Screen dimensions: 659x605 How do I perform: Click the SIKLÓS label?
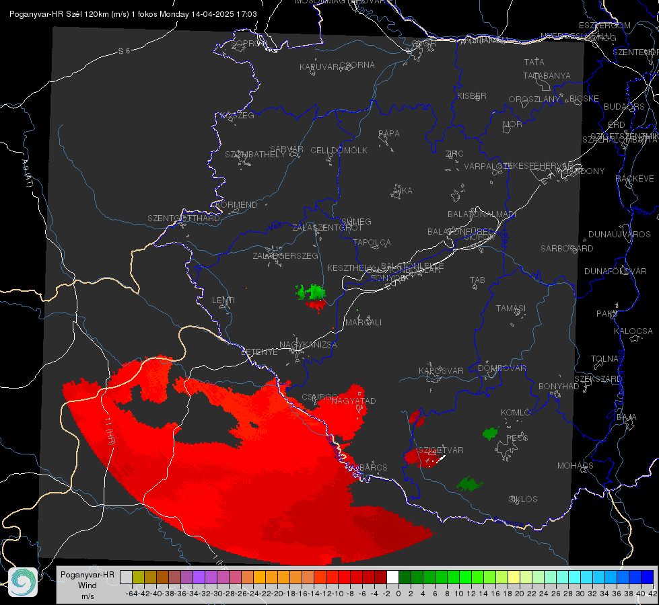coord(523,499)
